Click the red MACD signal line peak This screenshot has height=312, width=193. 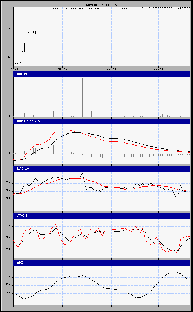62,130
